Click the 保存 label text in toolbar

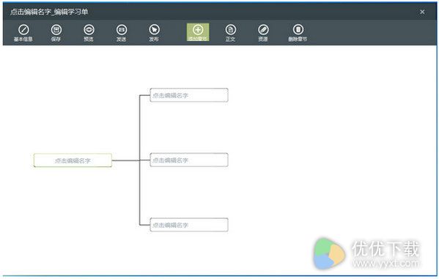(x=56, y=40)
